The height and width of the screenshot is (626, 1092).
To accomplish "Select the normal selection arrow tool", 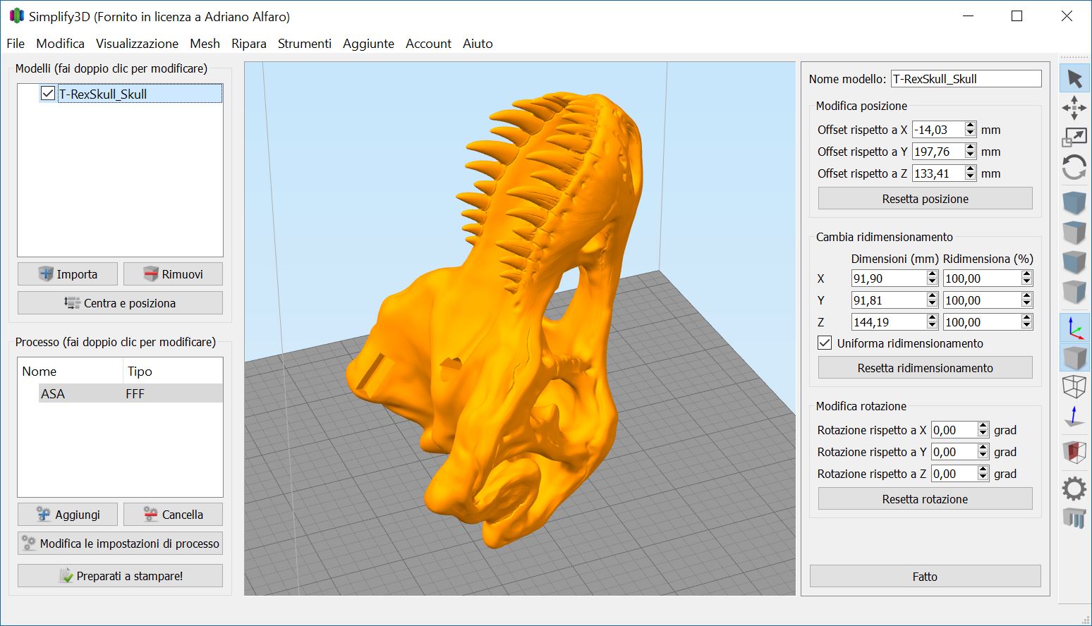I will pos(1074,78).
